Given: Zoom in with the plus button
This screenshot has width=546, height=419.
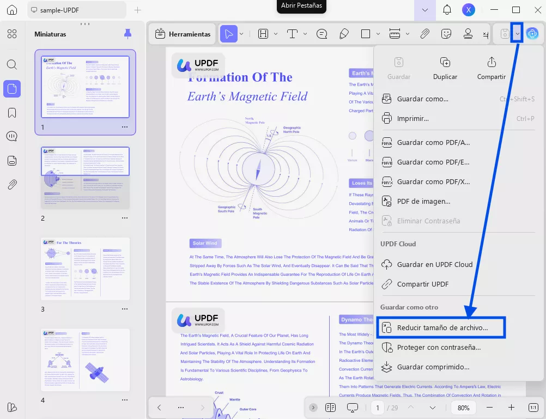Looking at the screenshot, I should pyautogui.click(x=511, y=408).
